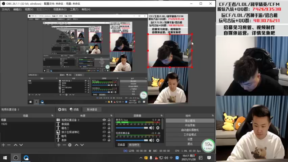This screenshot has height=162, width=288.
Task: Open the 工具(T) menu
Action: click(74, 9)
